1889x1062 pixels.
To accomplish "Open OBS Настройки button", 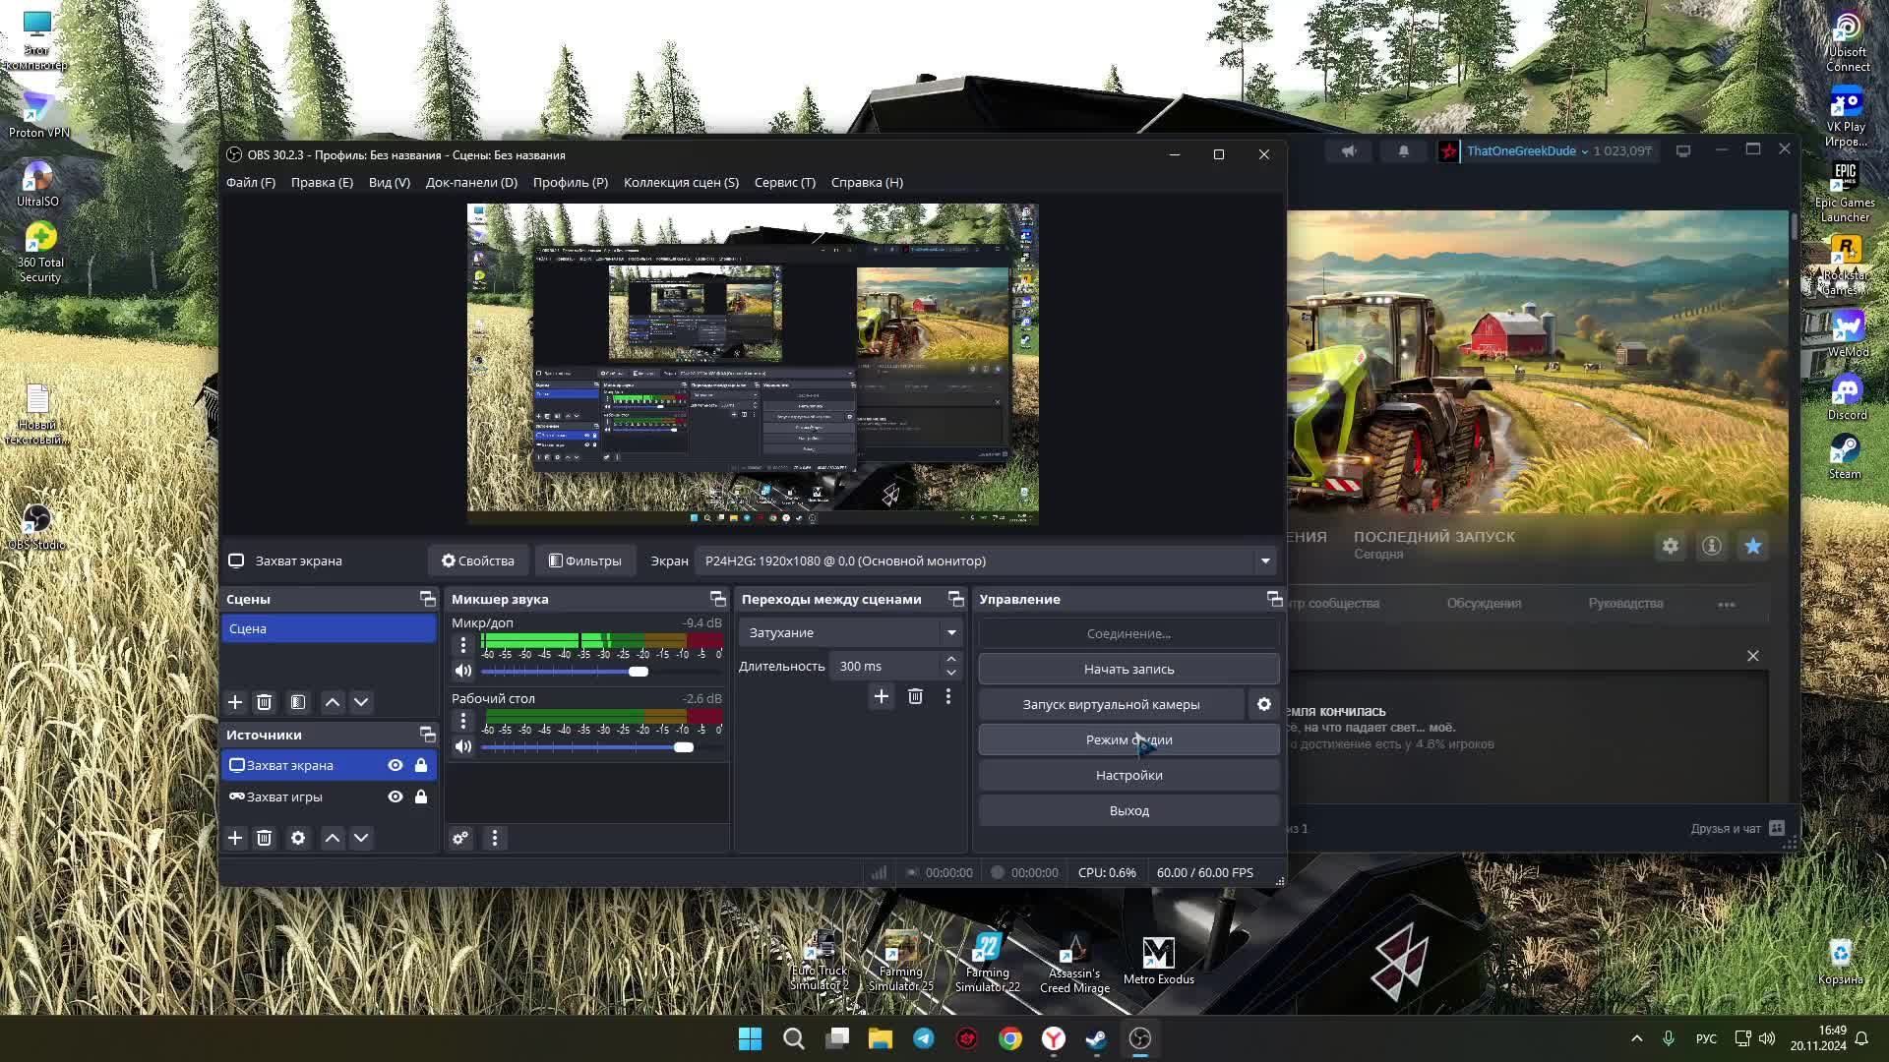I will (1128, 775).
